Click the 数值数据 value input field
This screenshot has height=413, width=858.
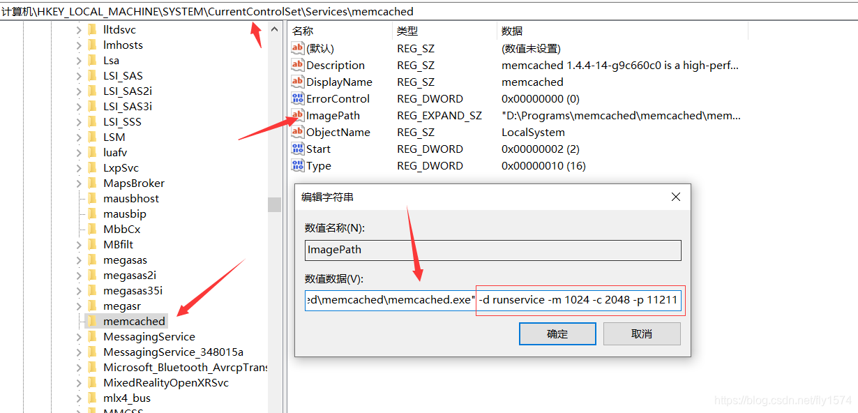pyautogui.click(x=493, y=300)
